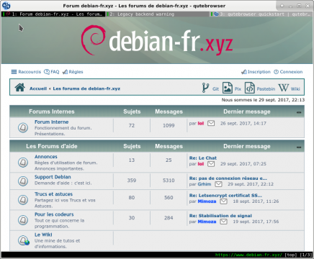View latest post icon in Forum Interne row
This screenshot has height=259, width=314.
pos(211,123)
